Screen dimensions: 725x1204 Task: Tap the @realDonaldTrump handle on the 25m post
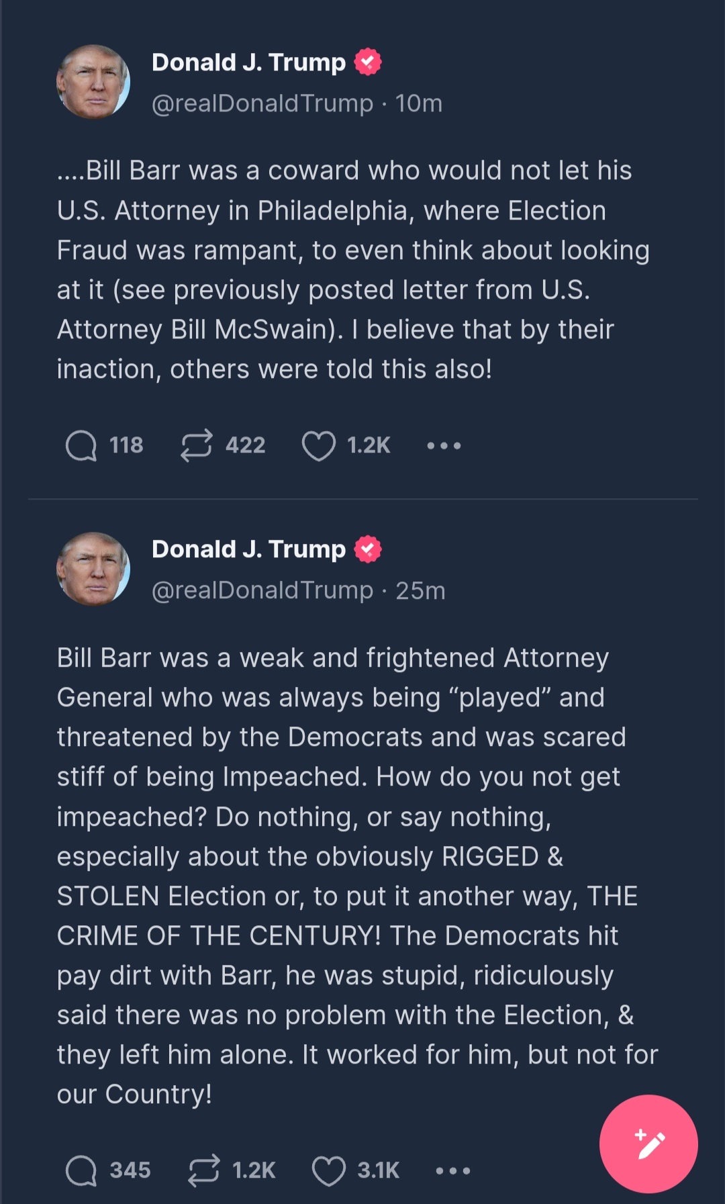coord(262,590)
